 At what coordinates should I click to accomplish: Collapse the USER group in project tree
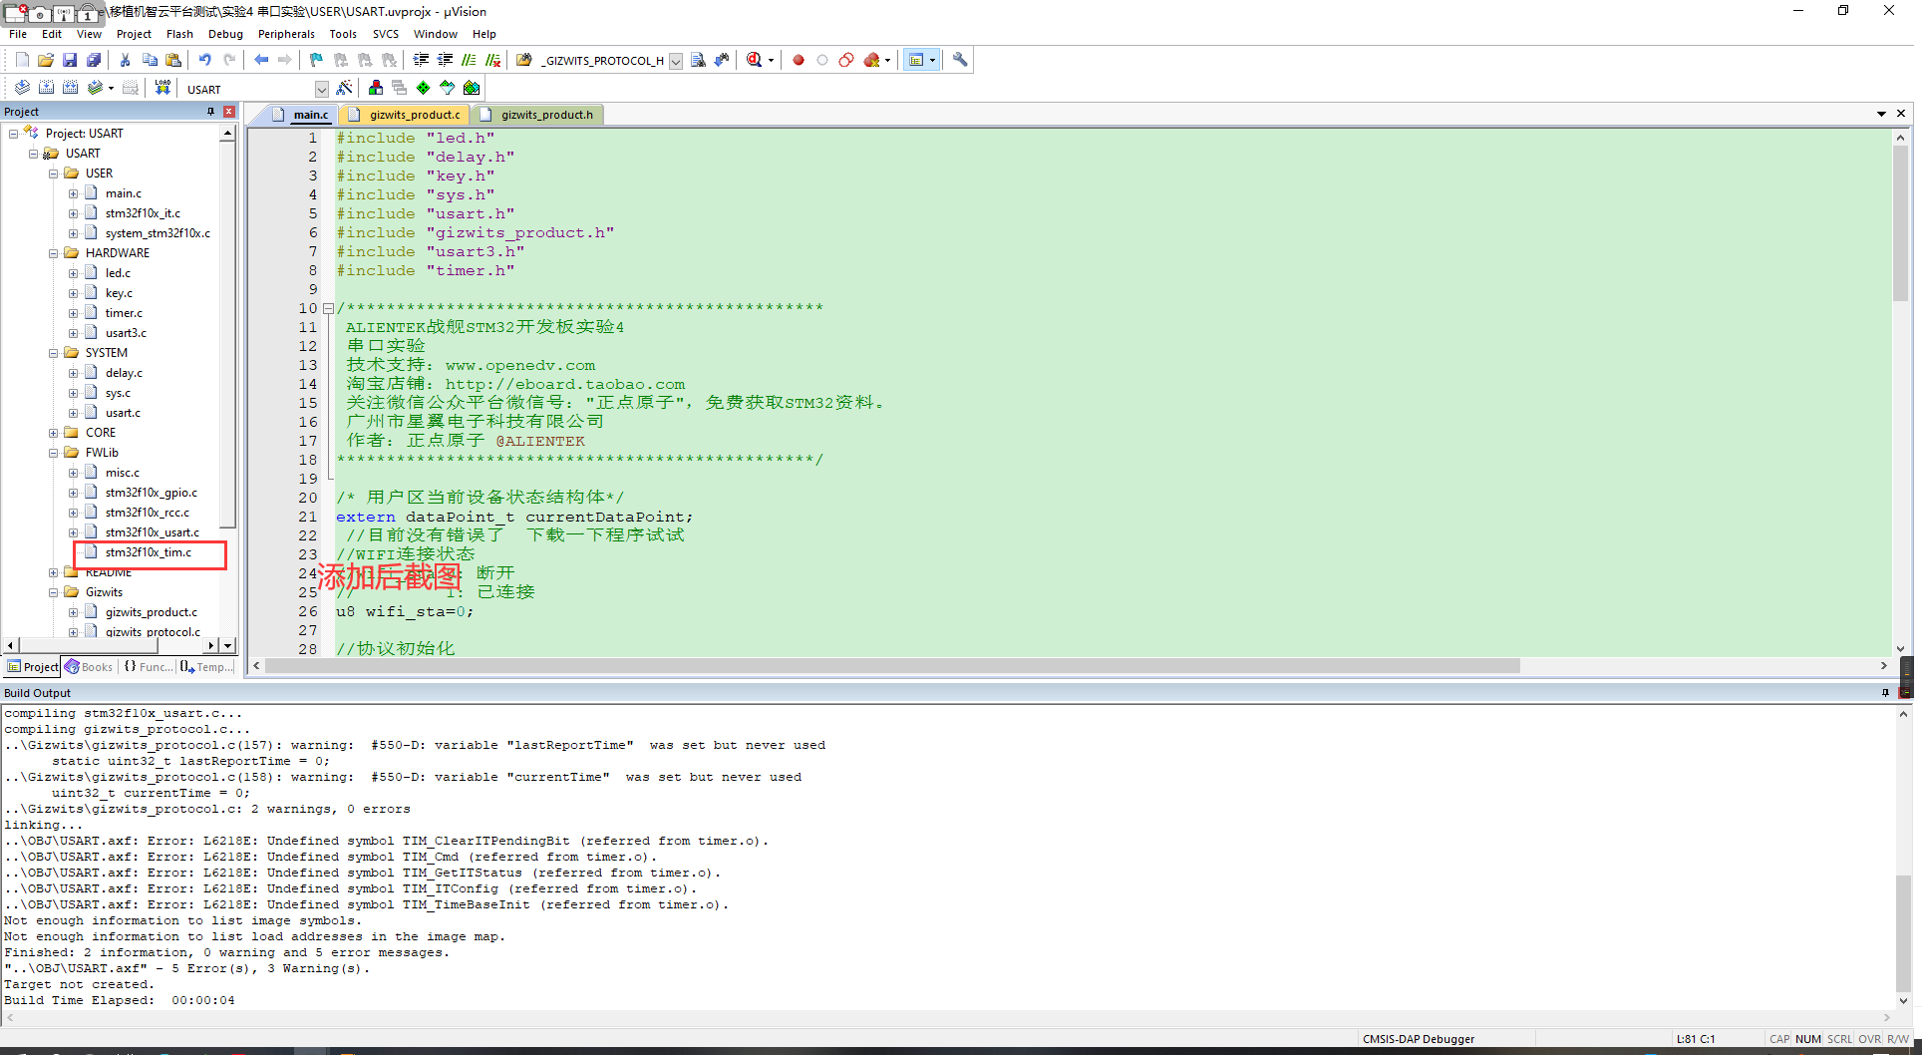(x=53, y=174)
